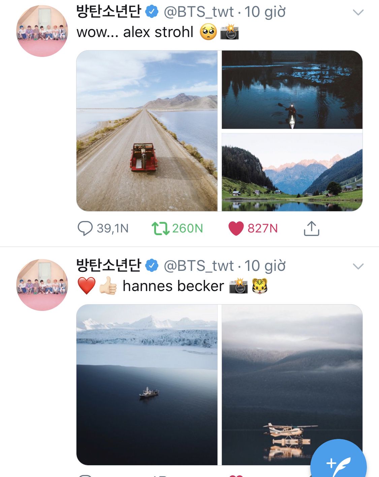Open 방탄소년단 display name on first tweet
Image resolution: width=379 pixels, height=477 pixels.
point(108,12)
